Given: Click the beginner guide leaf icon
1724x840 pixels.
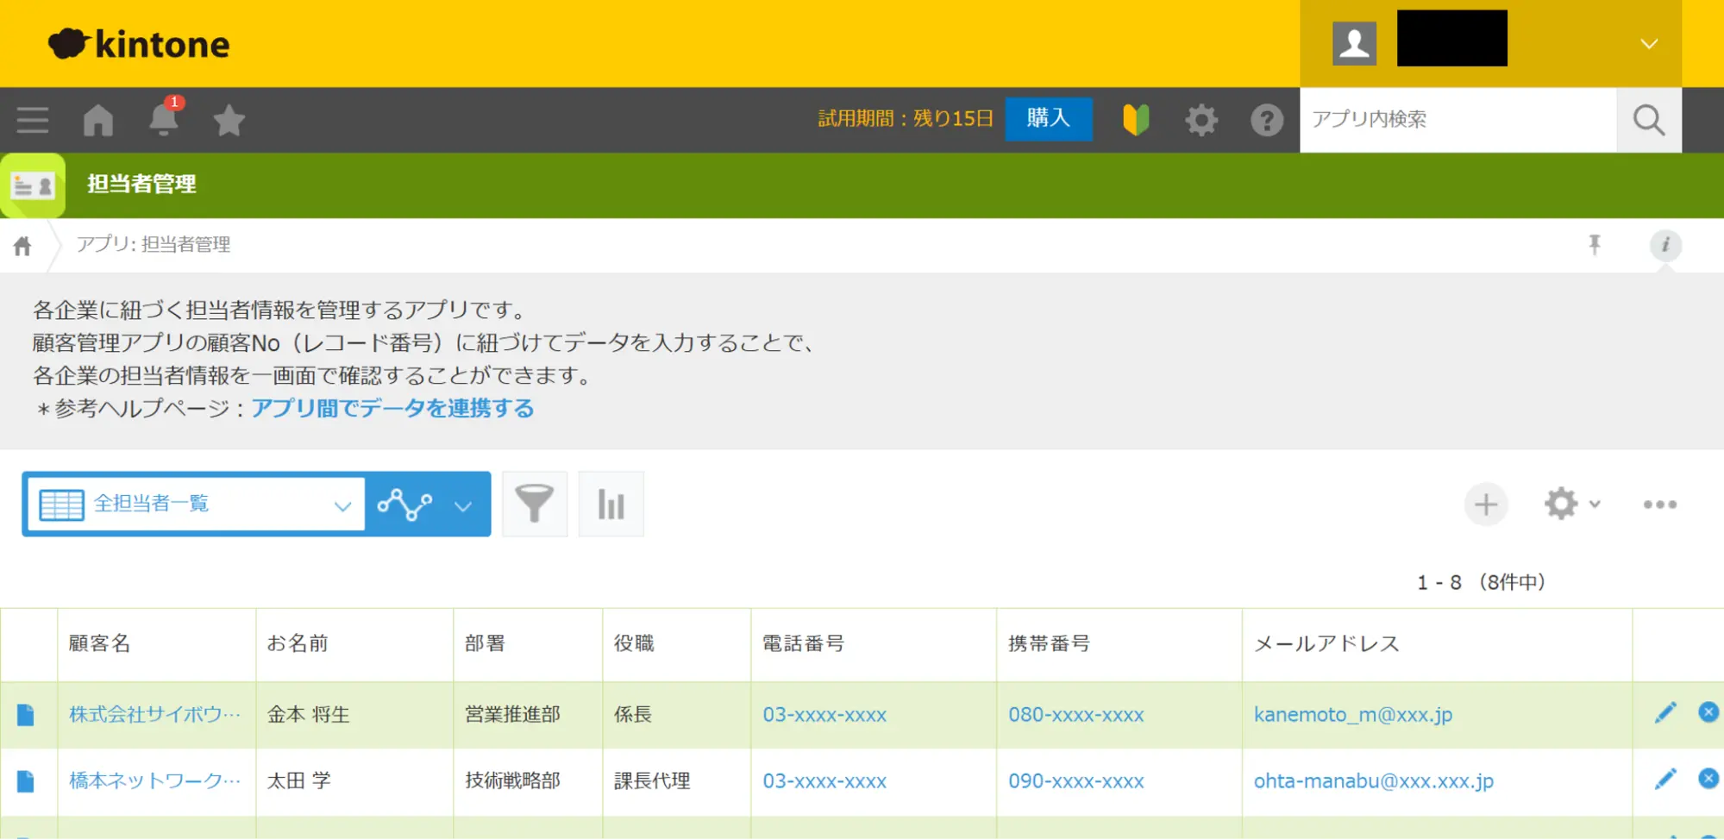Looking at the screenshot, I should [1136, 120].
